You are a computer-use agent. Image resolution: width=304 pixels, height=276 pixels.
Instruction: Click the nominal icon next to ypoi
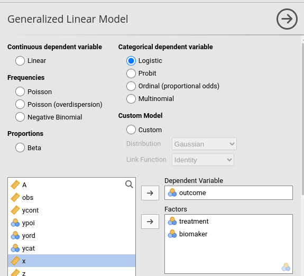pyautogui.click(x=15, y=223)
